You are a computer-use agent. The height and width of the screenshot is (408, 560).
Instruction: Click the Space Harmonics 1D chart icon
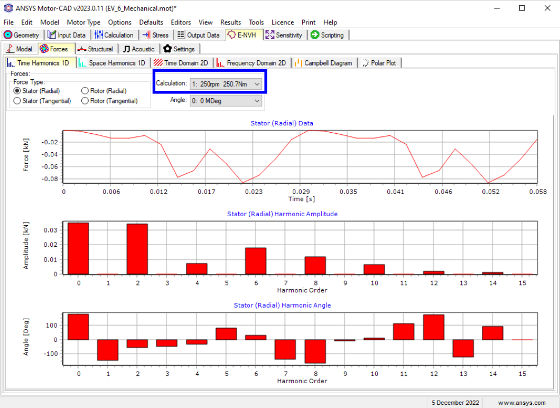82,63
